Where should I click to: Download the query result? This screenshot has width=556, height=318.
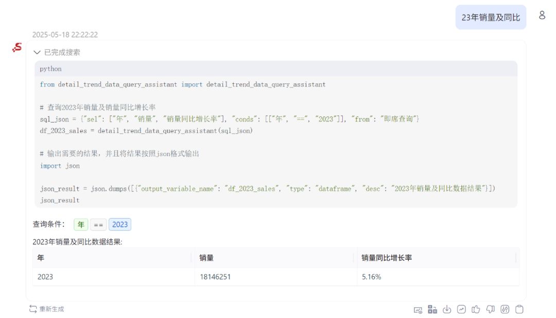[447, 309]
